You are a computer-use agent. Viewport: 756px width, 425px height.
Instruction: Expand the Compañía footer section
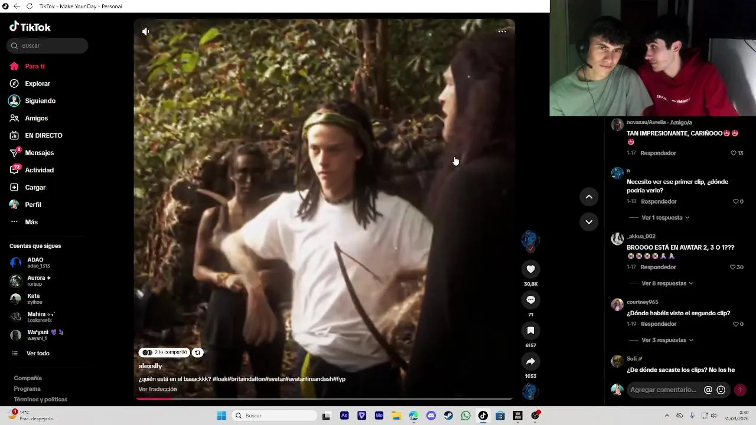coord(28,378)
